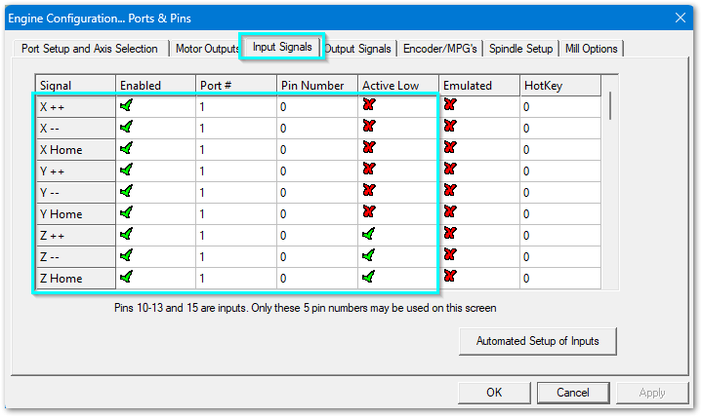702x417 pixels.
Task: Toggle the Enabled checkmark for X ++
Action: point(126,106)
